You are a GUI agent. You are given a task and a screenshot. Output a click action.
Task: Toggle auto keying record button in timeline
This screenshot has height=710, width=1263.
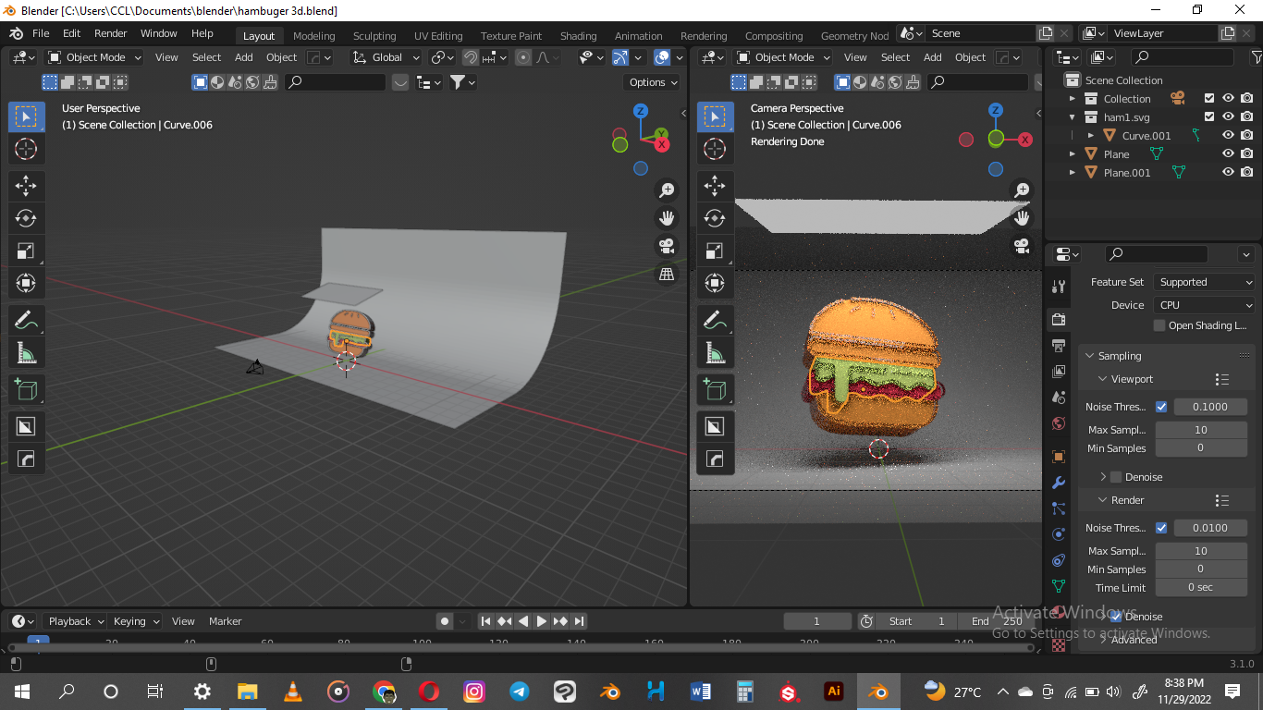(445, 621)
